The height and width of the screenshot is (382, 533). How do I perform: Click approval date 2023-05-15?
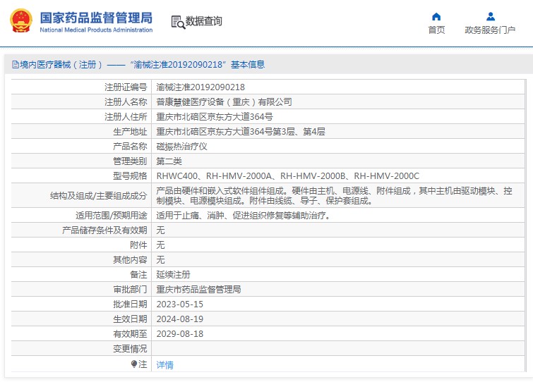(x=180, y=304)
